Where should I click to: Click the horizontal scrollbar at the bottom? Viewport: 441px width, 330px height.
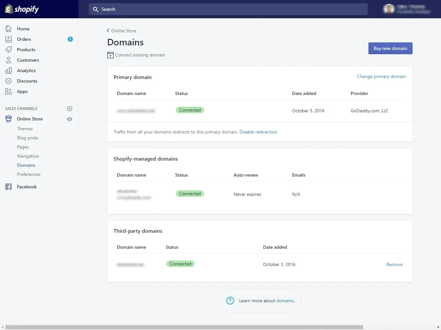pos(183,326)
